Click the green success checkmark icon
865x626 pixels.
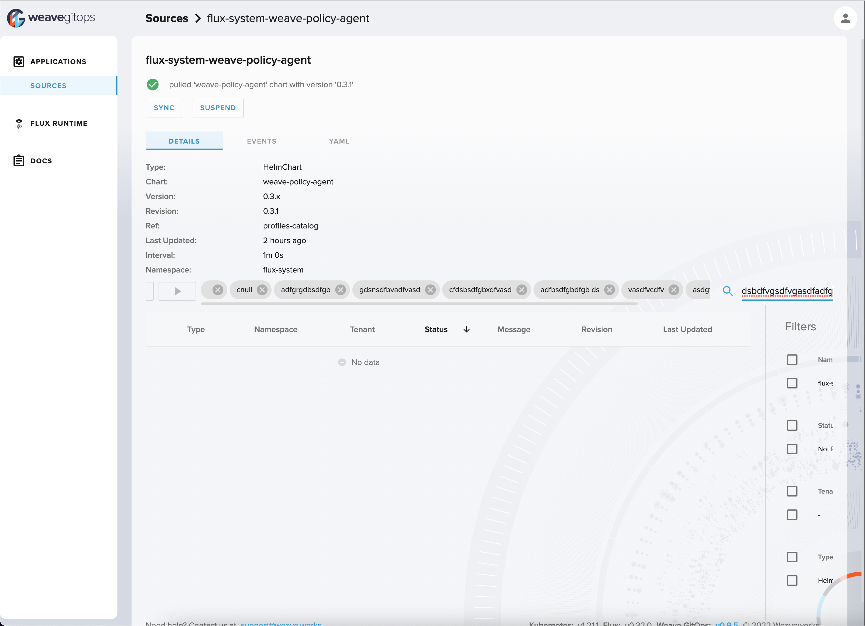[153, 85]
